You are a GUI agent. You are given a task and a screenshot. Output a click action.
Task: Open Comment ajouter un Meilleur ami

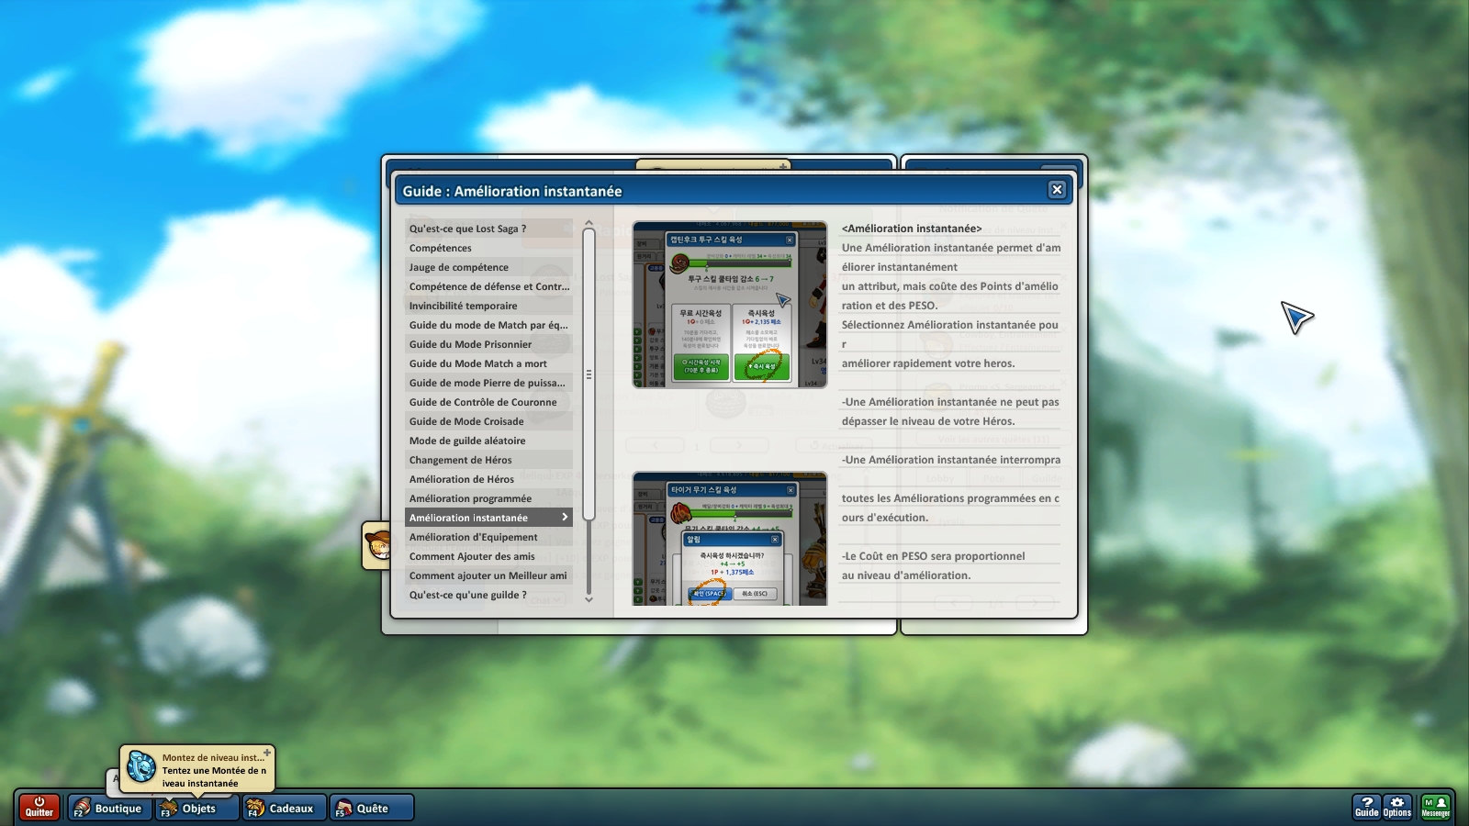488,575
